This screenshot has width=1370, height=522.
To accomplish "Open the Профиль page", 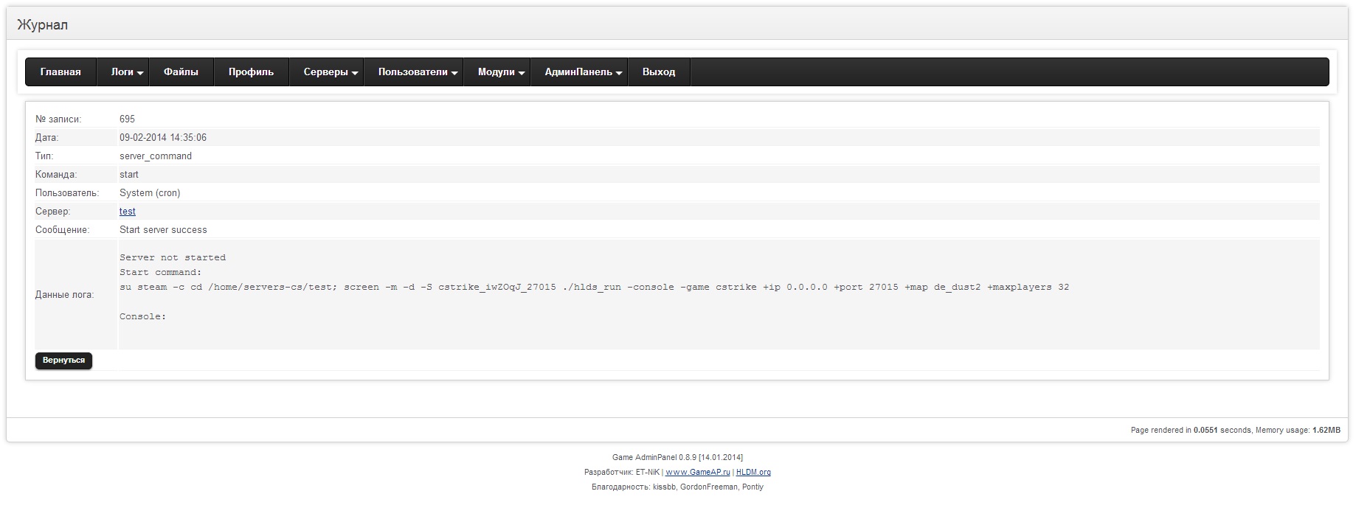I will coord(251,72).
